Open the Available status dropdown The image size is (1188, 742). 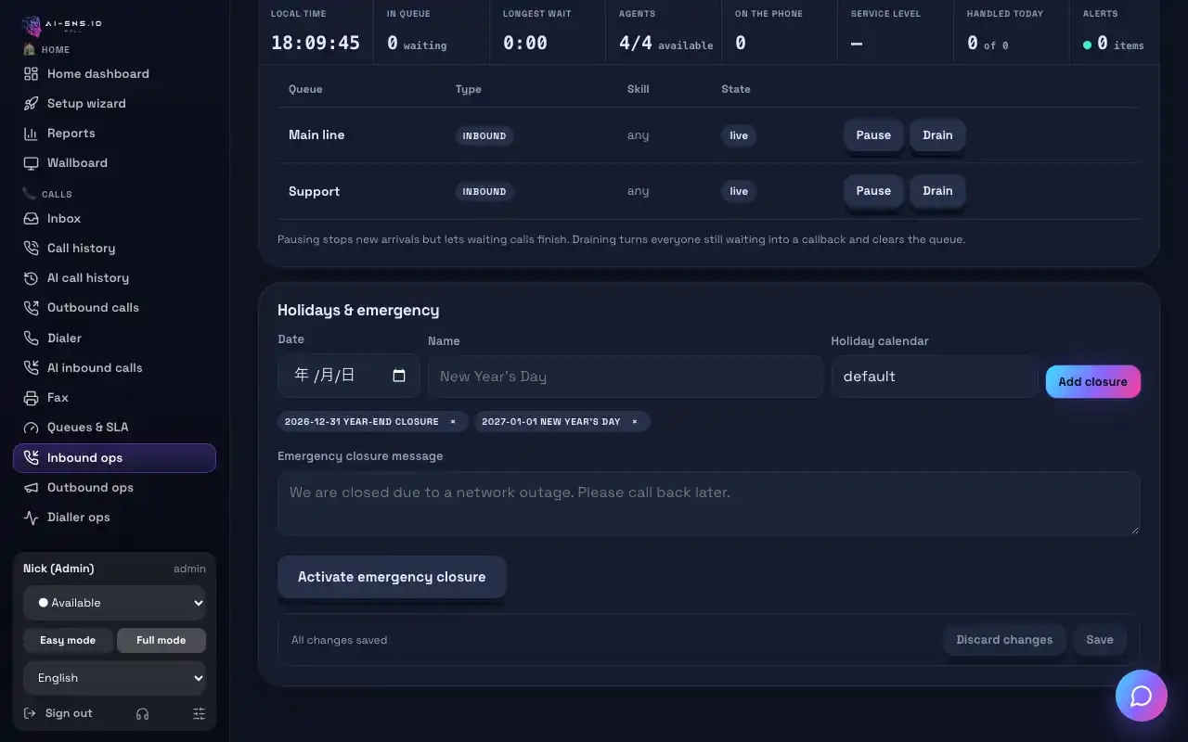(115, 603)
